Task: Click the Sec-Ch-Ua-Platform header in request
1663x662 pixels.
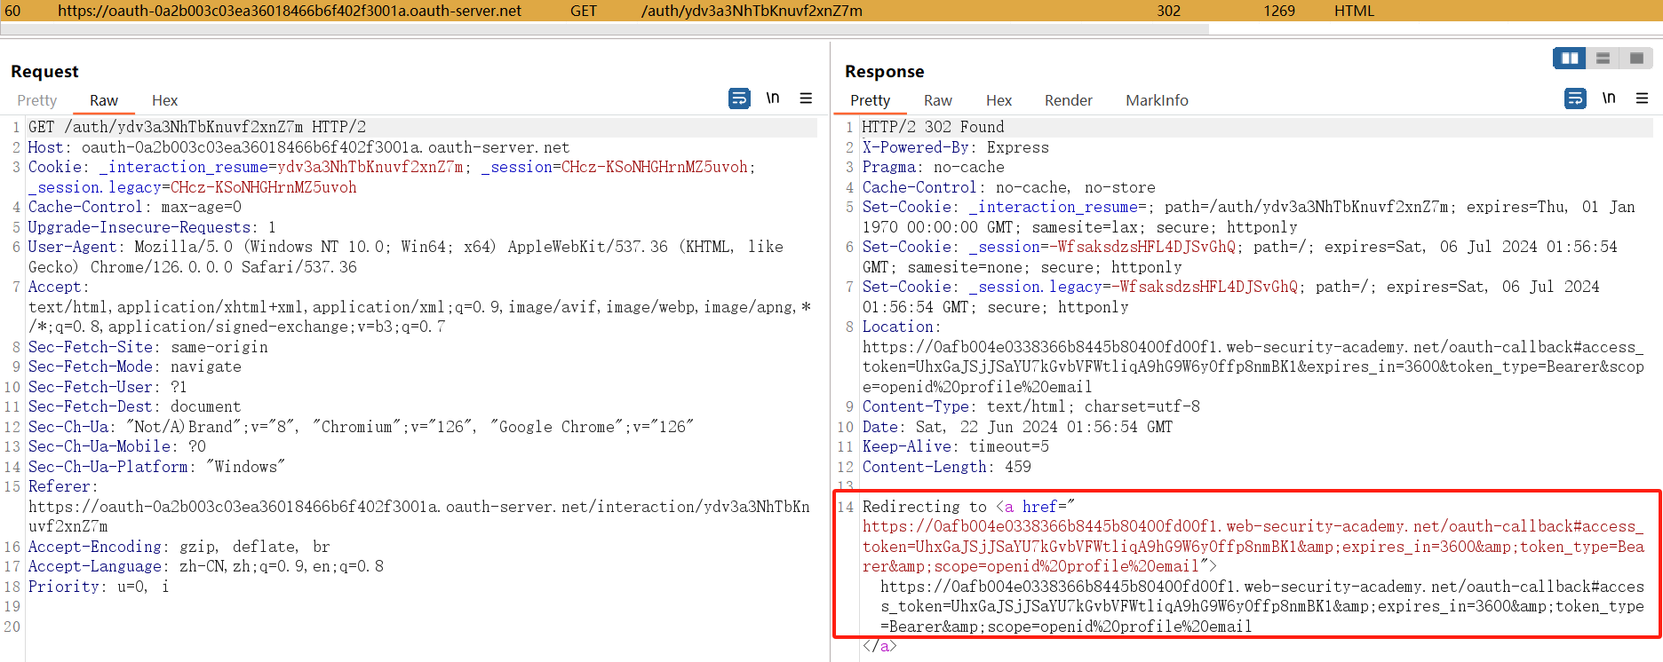Action: point(156,467)
